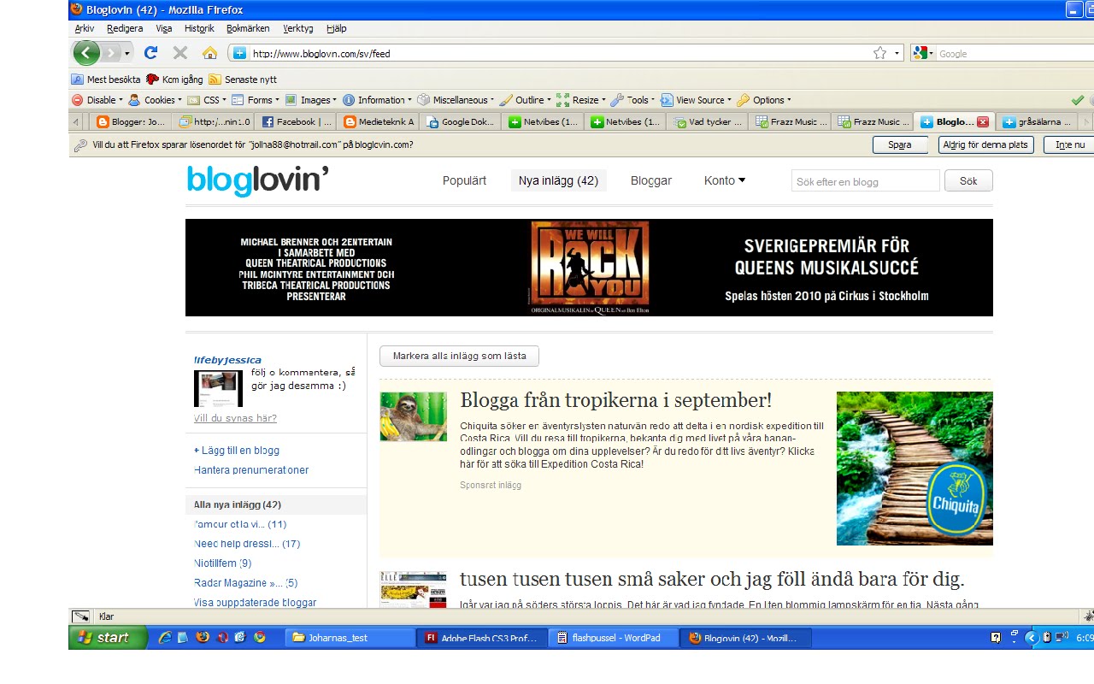
Task: Open the Bokmärken menu
Action: click(x=248, y=28)
